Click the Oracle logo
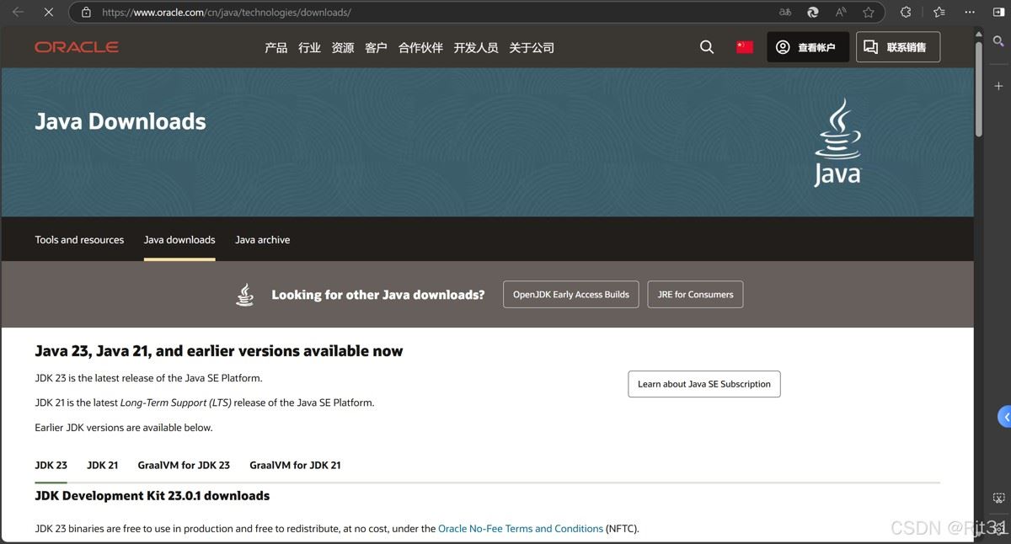 coord(77,47)
